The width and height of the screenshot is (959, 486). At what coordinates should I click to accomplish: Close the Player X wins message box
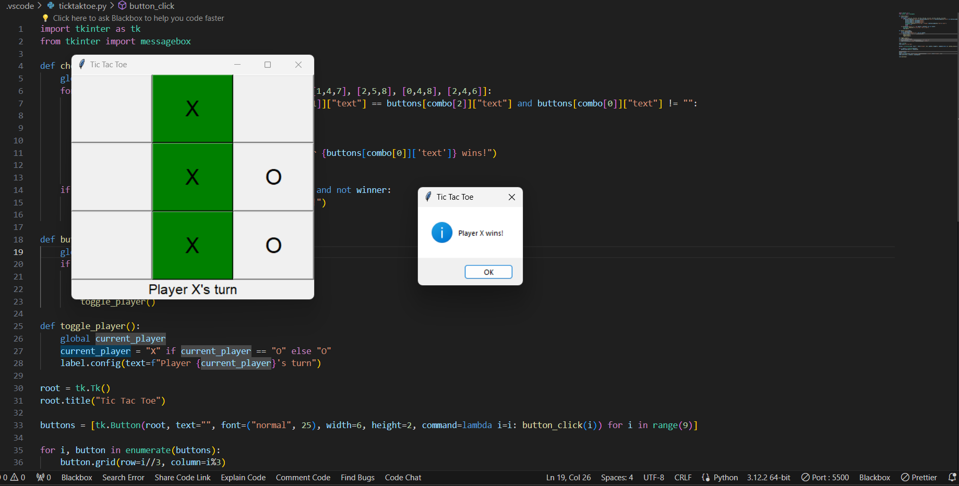(x=512, y=197)
